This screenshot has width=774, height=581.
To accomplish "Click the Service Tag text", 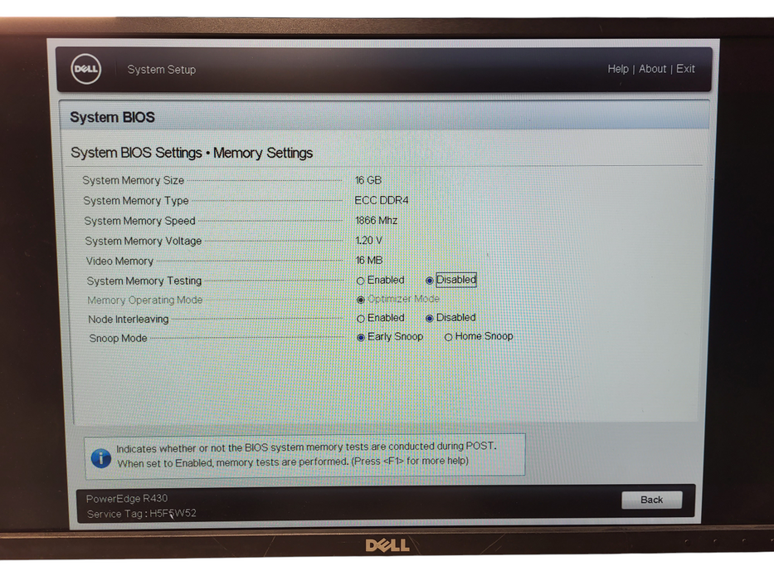I will coord(142,513).
